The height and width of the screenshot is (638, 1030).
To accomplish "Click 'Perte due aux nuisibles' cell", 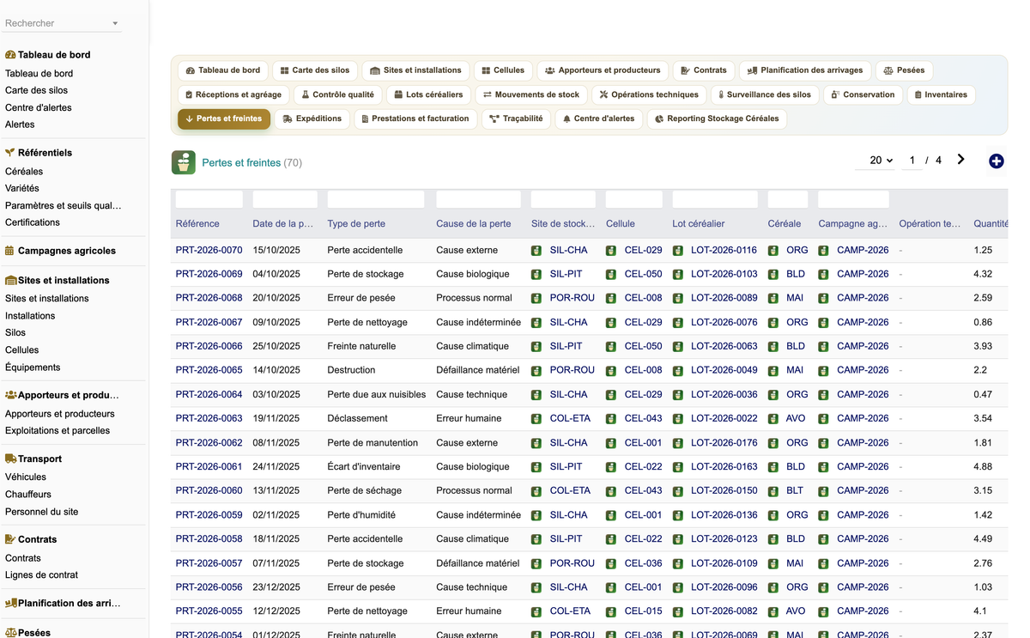I will pos(377,394).
